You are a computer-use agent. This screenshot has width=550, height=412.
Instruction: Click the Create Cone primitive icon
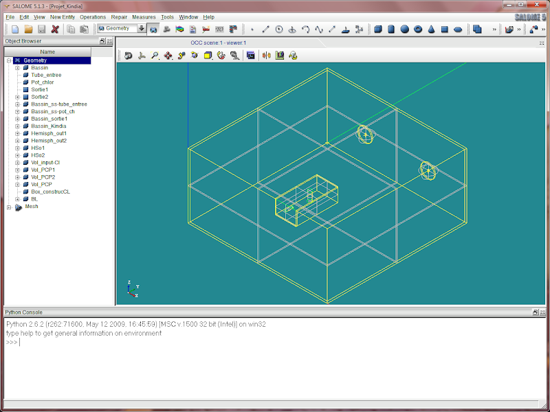pos(431,29)
